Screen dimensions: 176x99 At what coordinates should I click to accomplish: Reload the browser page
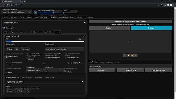pos(8,5)
